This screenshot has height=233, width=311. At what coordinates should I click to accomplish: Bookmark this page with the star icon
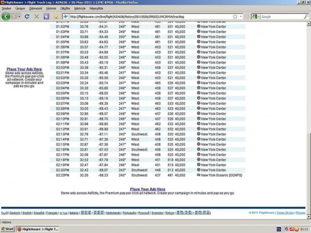coord(235,17)
